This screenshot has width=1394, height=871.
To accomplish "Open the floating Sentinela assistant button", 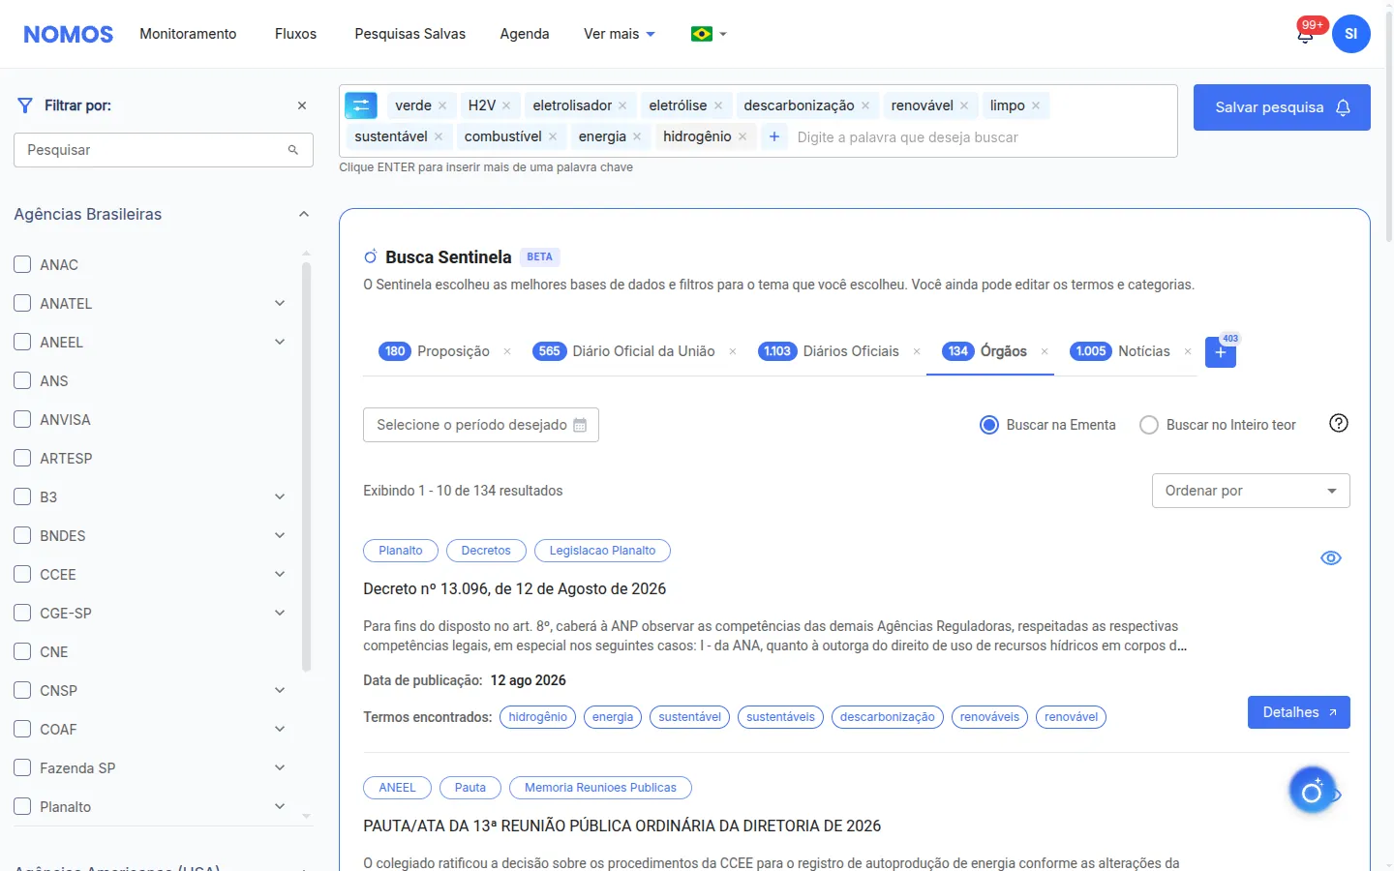I will (1312, 791).
